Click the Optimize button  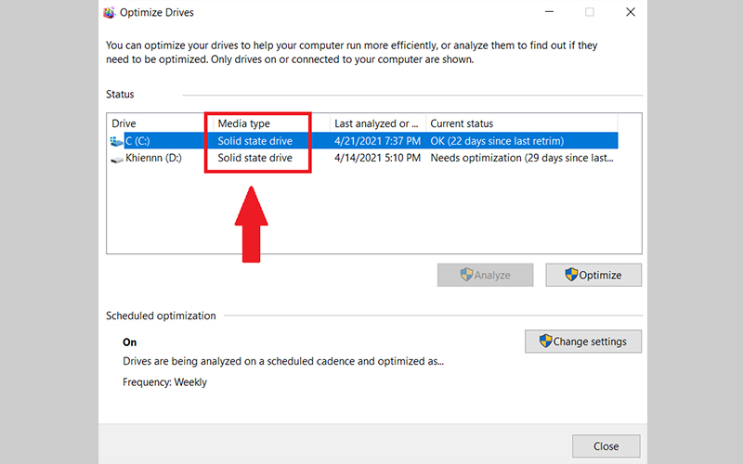(x=593, y=275)
